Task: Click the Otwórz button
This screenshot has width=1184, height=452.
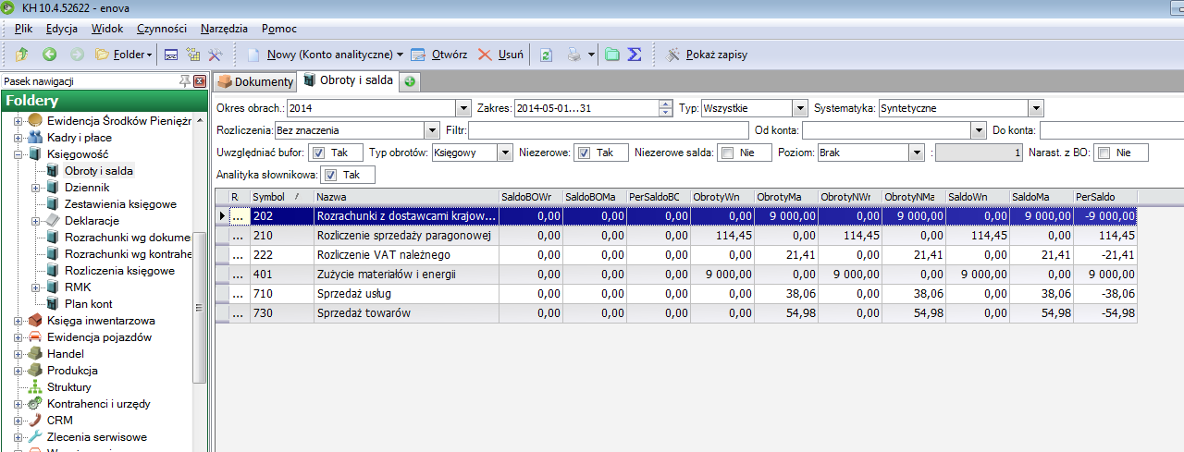Action: (x=438, y=55)
